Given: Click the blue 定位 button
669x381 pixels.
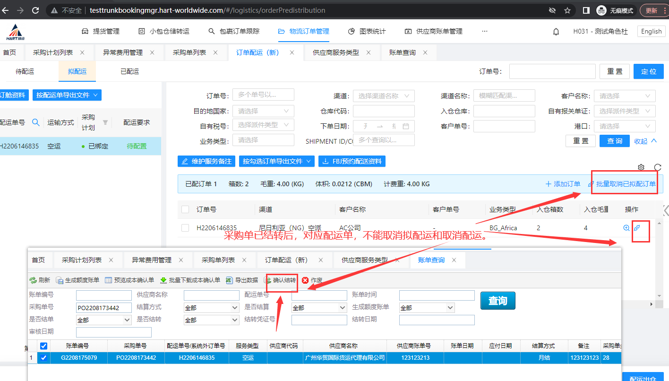Looking at the screenshot, I should click(x=648, y=71).
